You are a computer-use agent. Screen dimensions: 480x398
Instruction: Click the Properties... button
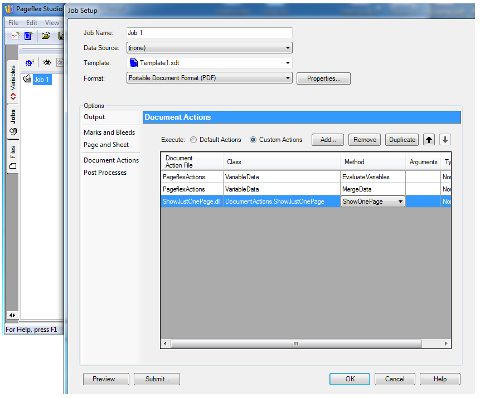pos(323,78)
